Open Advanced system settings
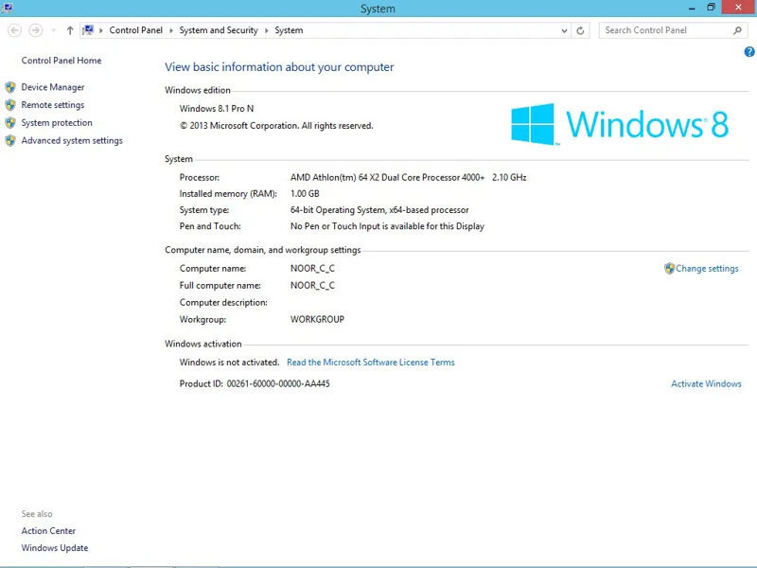 [x=72, y=141]
